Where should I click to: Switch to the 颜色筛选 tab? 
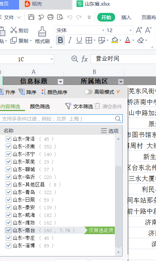[40, 107]
